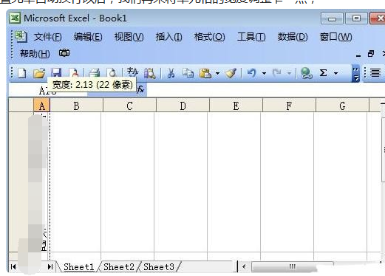Insert Hyperlink with the globe icon
385x276 pixels.
(306, 73)
